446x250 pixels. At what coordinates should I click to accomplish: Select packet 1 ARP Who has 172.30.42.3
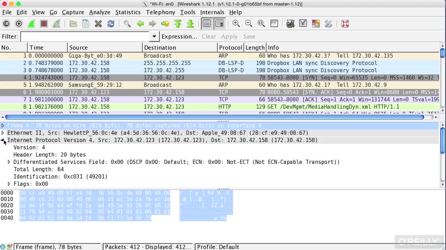tap(220, 56)
